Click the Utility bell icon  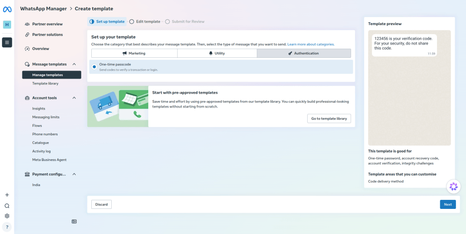point(211,54)
